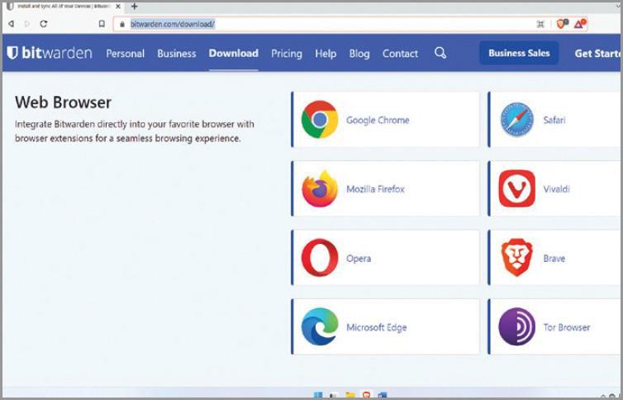Image resolution: width=623 pixels, height=400 pixels.
Task: Click the Bitwarden shield logo
Action: click(12, 52)
